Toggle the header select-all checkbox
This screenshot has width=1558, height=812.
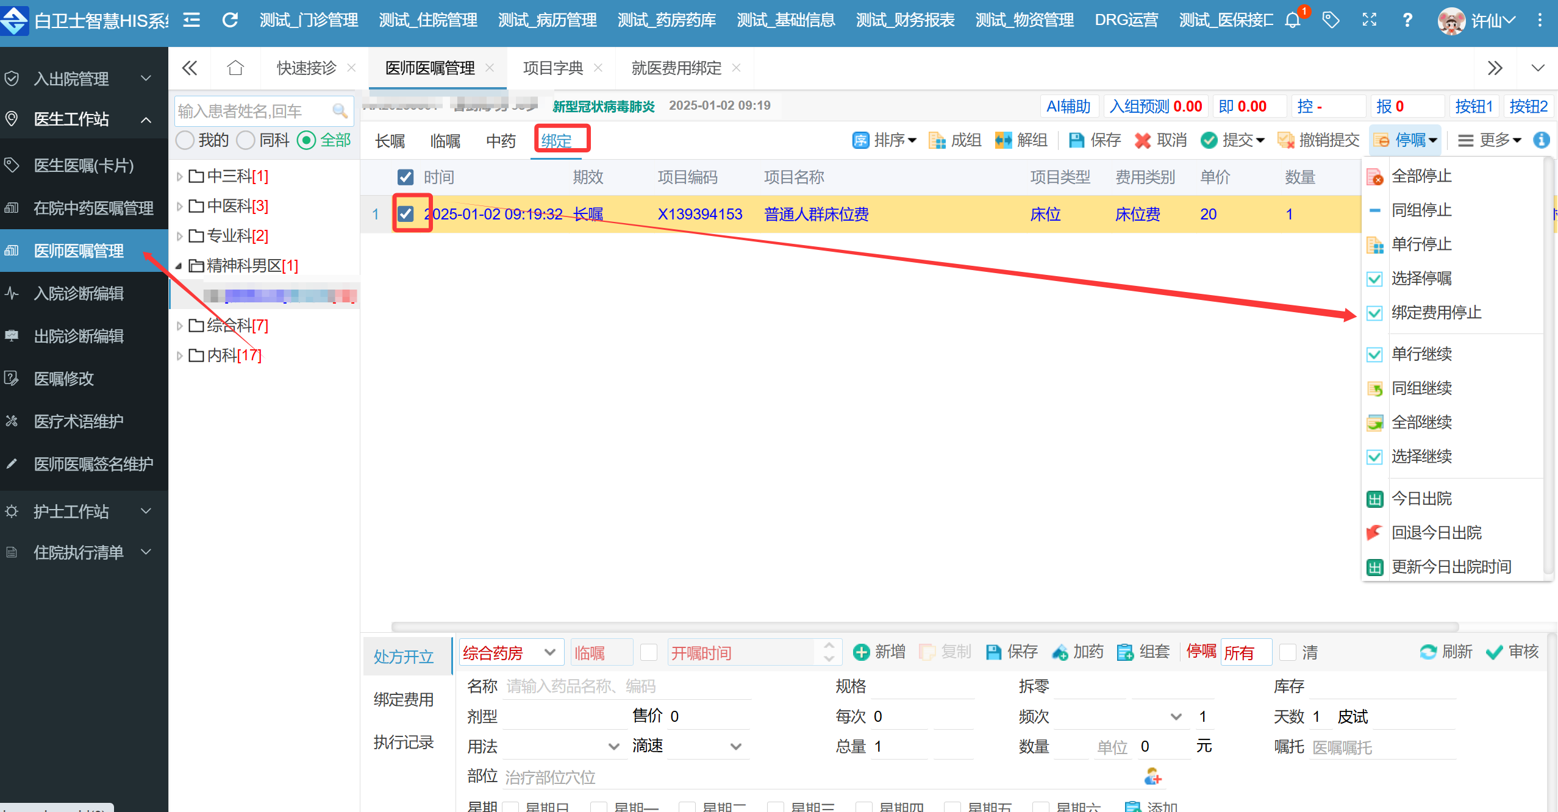(x=406, y=177)
